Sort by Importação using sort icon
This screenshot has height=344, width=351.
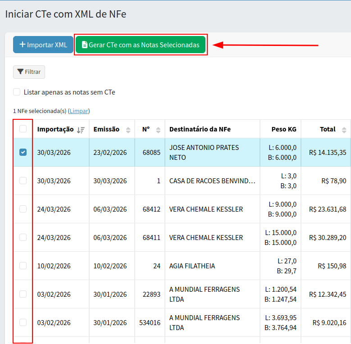(x=81, y=130)
